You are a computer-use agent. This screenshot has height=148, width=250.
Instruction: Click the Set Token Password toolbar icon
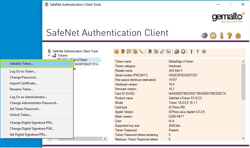tap(168, 51)
